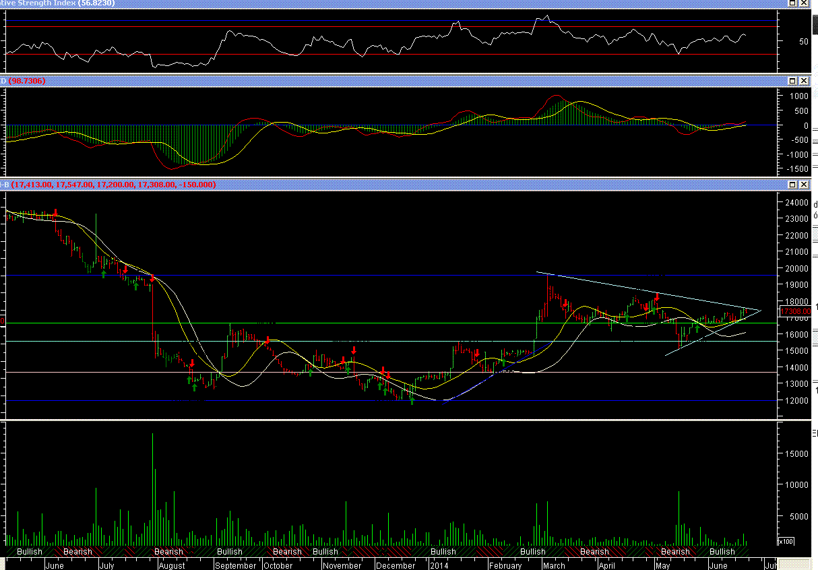This screenshot has width=818, height=570.
Task: Maximize the main price chart panel
Action: (x=792, y=185)
